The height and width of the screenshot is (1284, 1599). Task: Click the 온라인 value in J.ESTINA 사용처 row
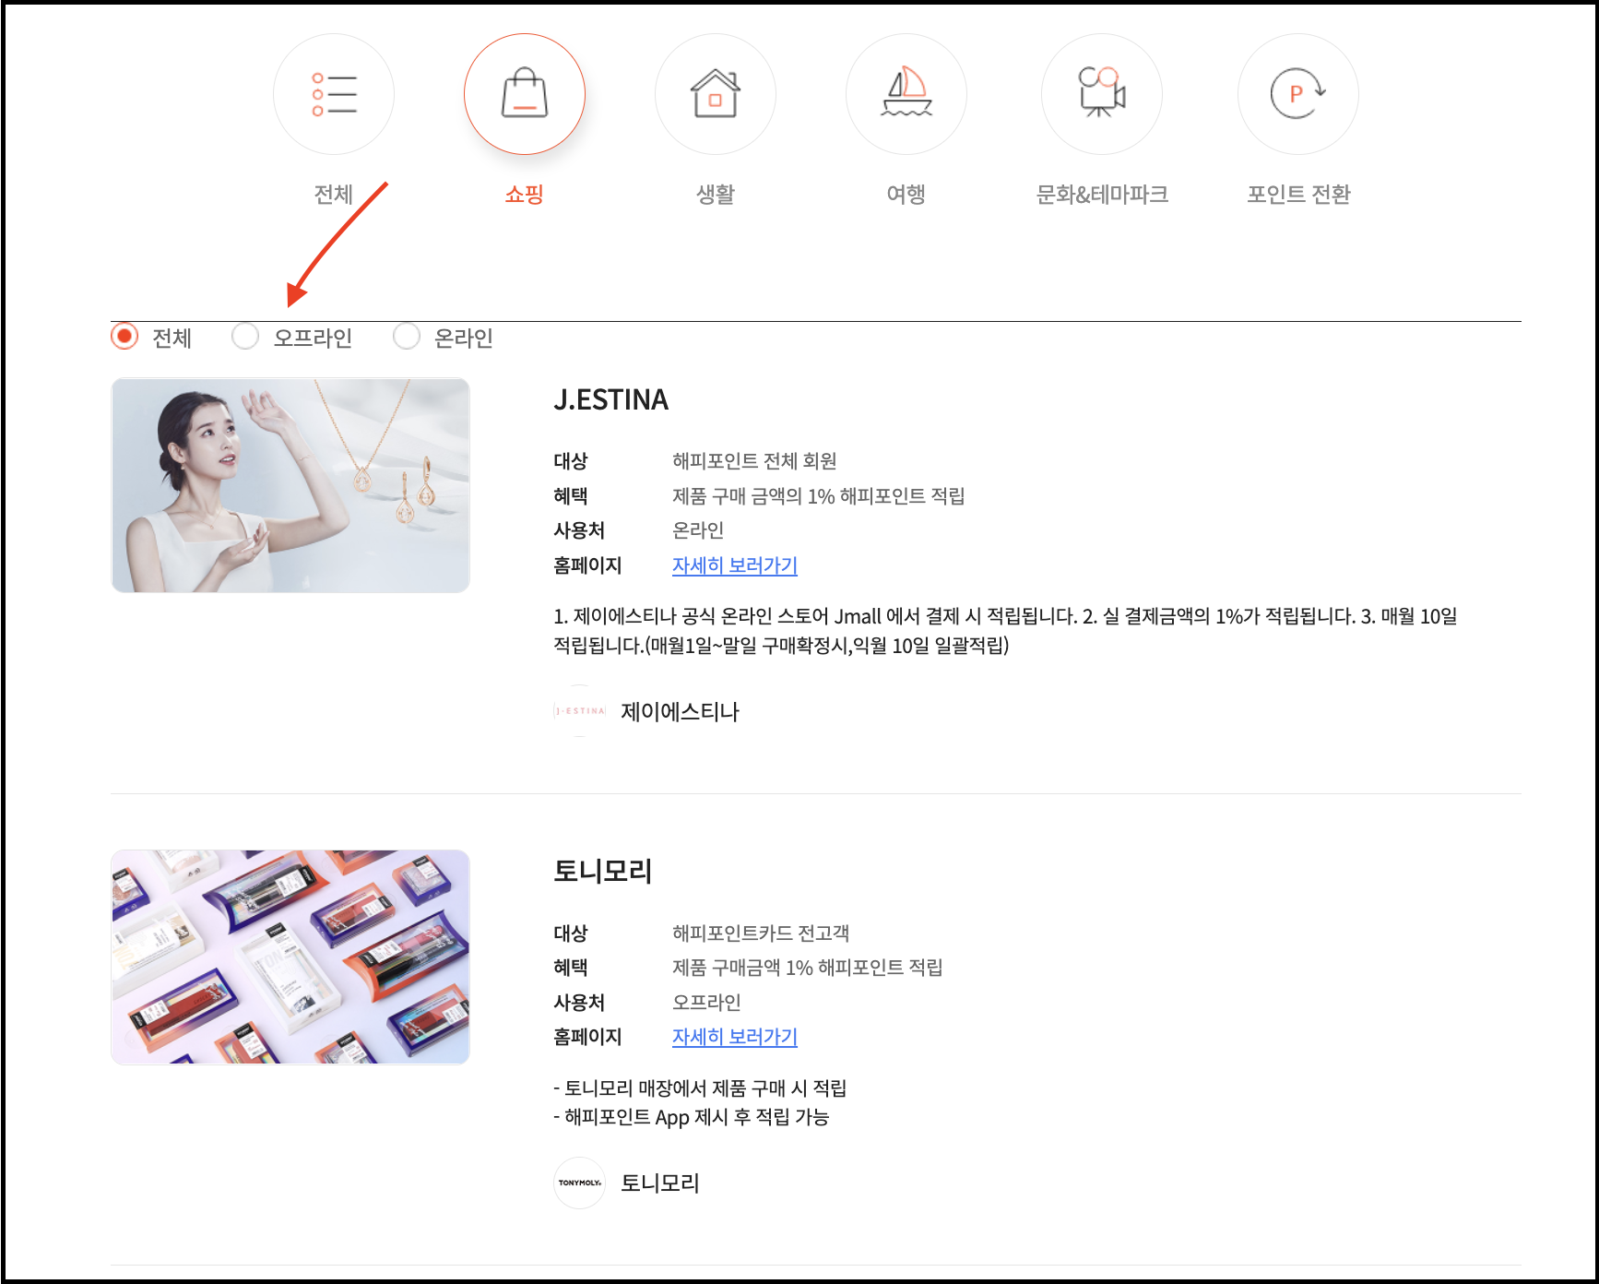click(x=698, y=530)
